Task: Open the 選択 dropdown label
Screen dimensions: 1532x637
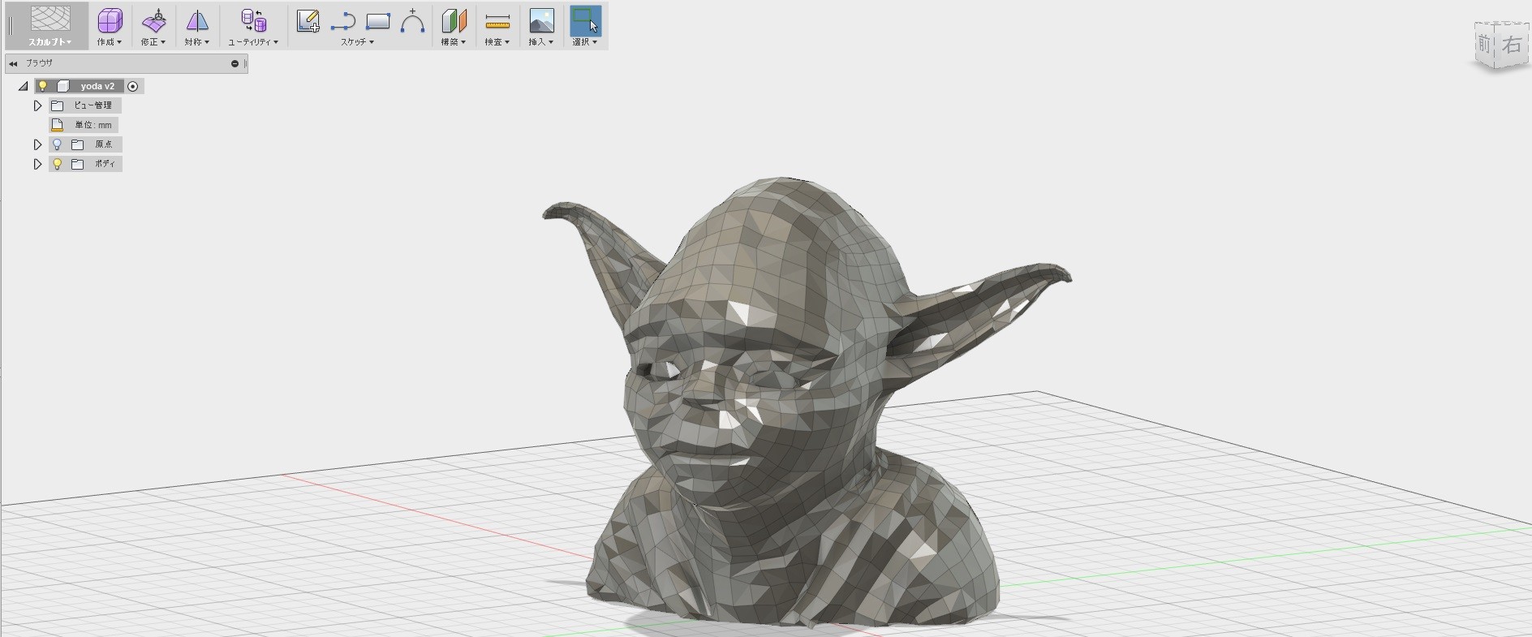Action: (585, 42)
